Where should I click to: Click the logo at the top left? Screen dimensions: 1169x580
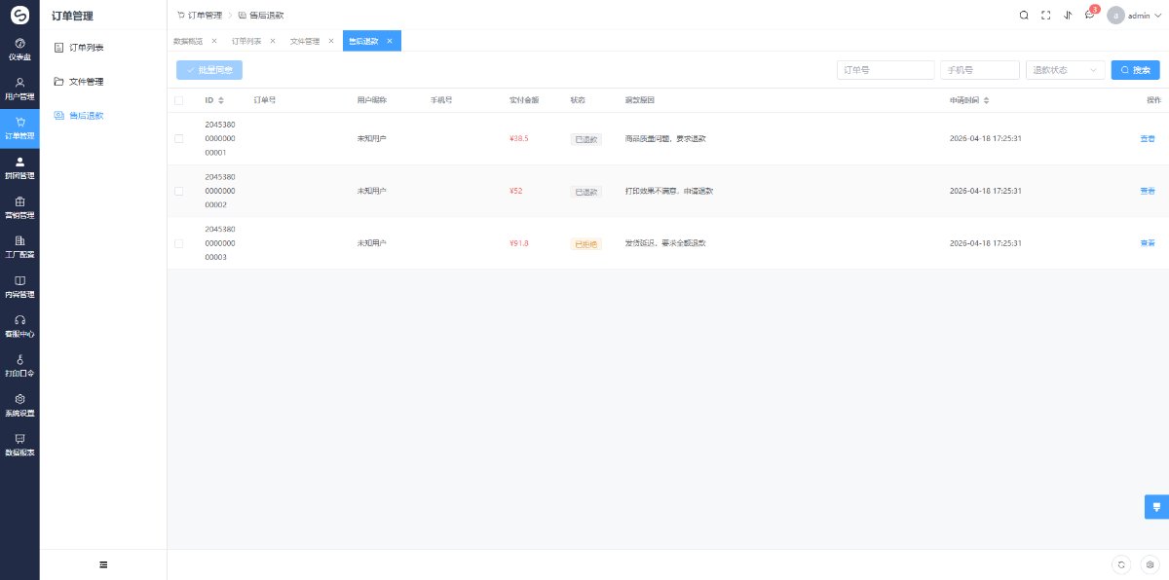(x=19, y=15)
